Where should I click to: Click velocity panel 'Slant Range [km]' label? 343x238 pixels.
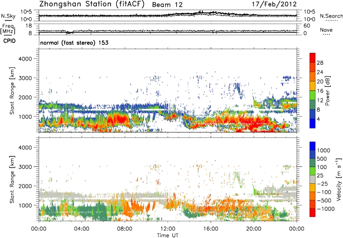tap(12, 180)
